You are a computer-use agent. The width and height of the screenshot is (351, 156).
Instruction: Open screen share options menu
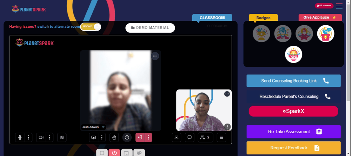tap(102, 137)
